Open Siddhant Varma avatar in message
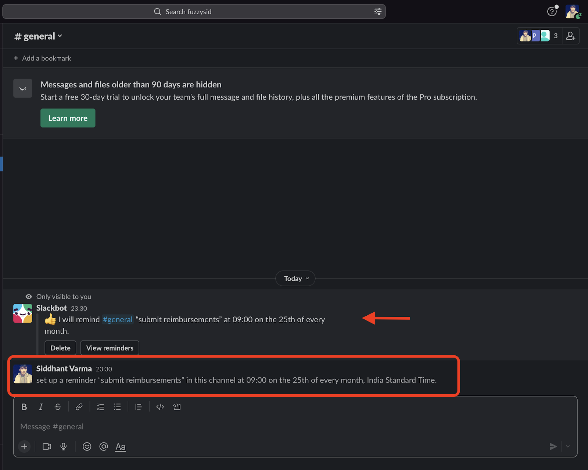The height and width of the screenshot is (470, 588). click(23, 374)
